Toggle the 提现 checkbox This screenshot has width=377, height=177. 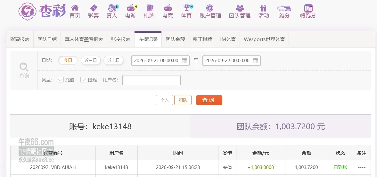click(83, 80)
